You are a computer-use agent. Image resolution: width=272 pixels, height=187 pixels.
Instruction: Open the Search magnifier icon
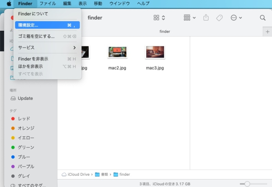[262, 18]
